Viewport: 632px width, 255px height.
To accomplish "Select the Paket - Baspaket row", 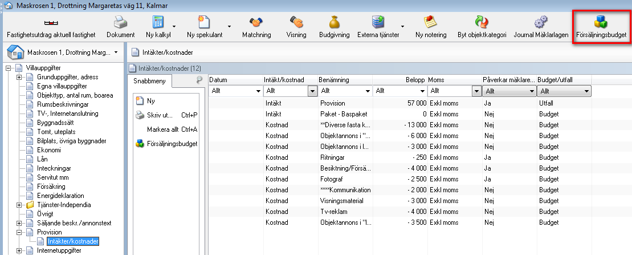I will click(x=400, y=114).
